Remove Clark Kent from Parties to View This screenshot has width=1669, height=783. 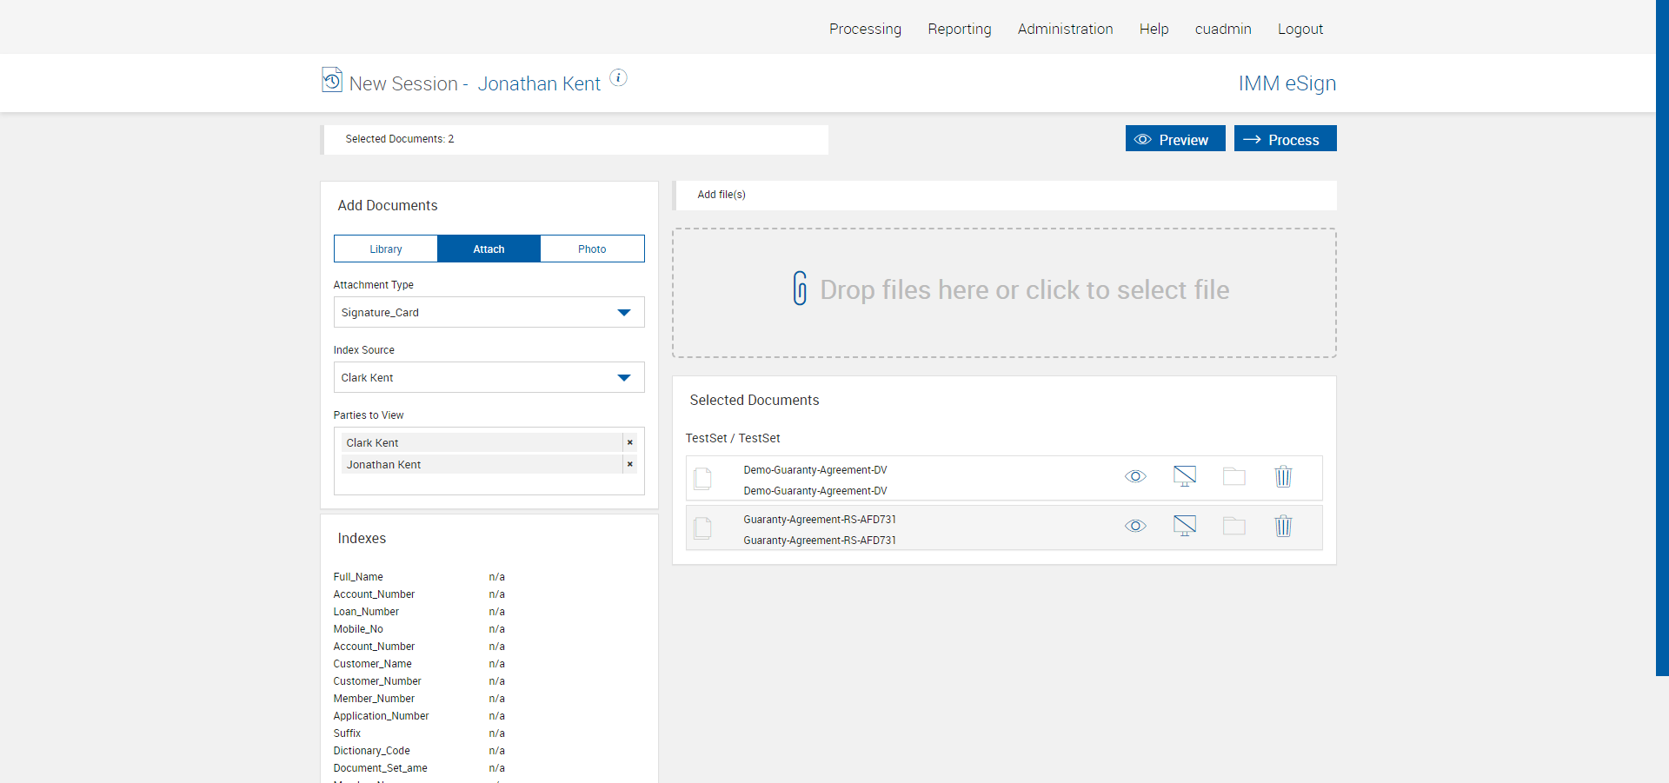[629, 442]
